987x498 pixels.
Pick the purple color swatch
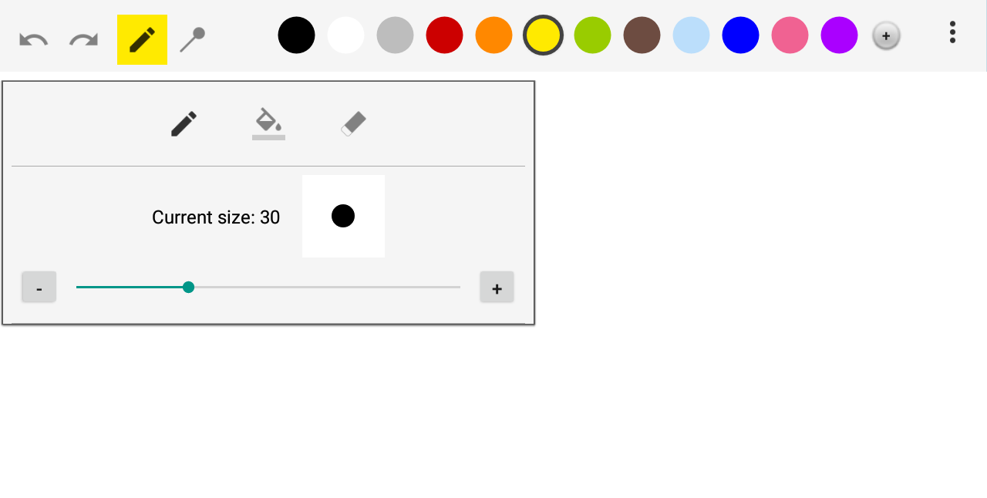(839, 35)
